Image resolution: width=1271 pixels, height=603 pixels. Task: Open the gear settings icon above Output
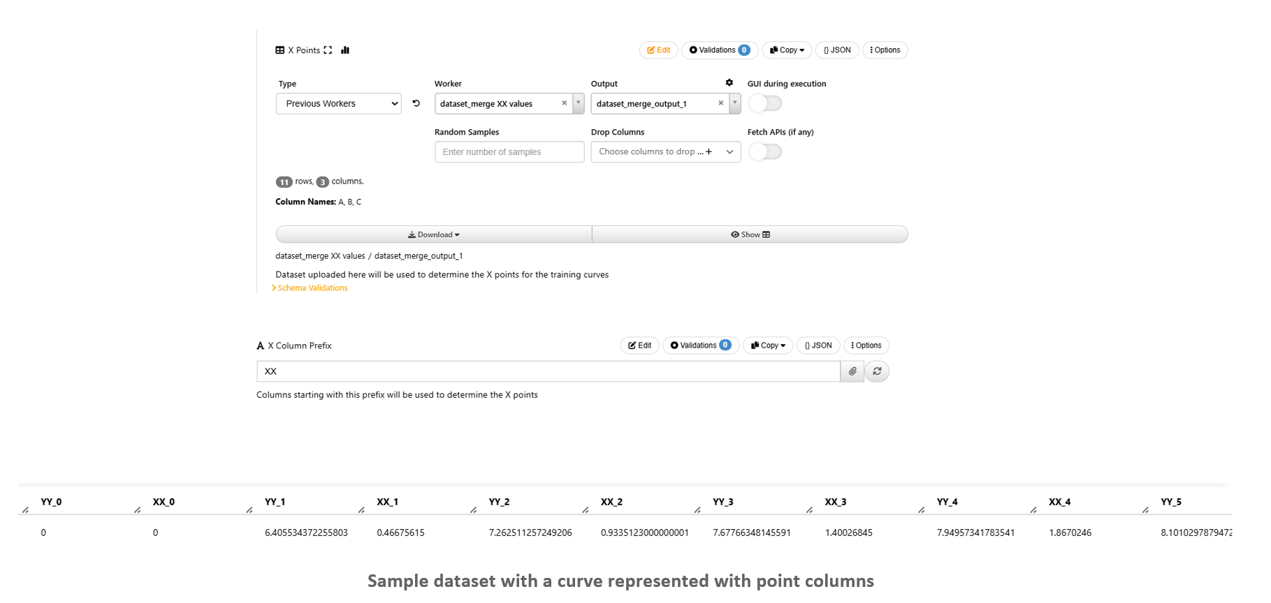[729, 83]
